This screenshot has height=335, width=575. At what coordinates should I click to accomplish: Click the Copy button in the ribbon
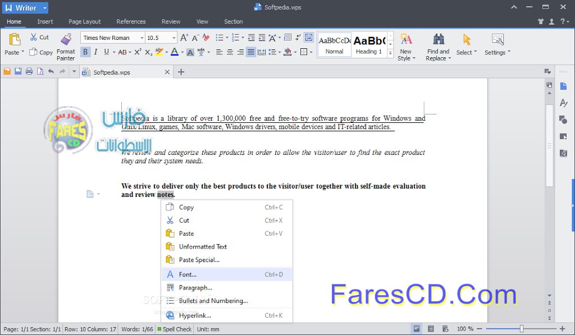[40, 52]
